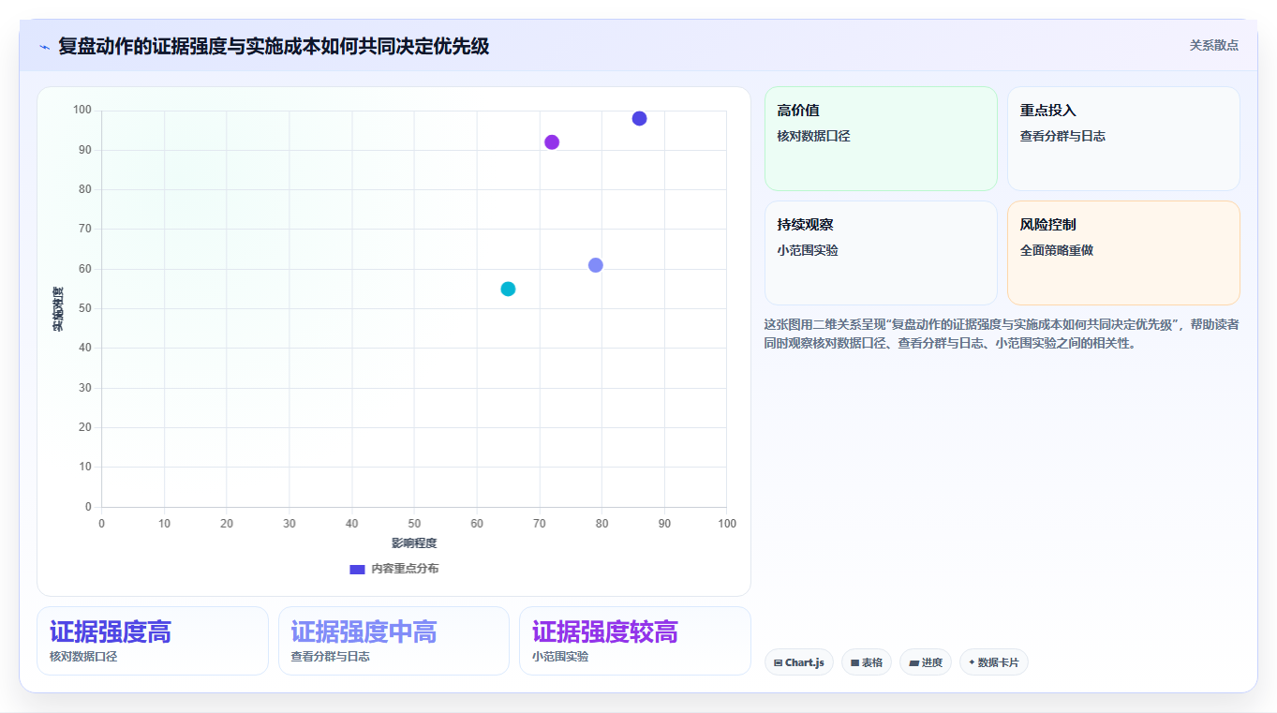Image resolution: width=1277 pixels, height=713 pixels.
Task: Click the x-axis tick label 50
Action: pos(414,524)
